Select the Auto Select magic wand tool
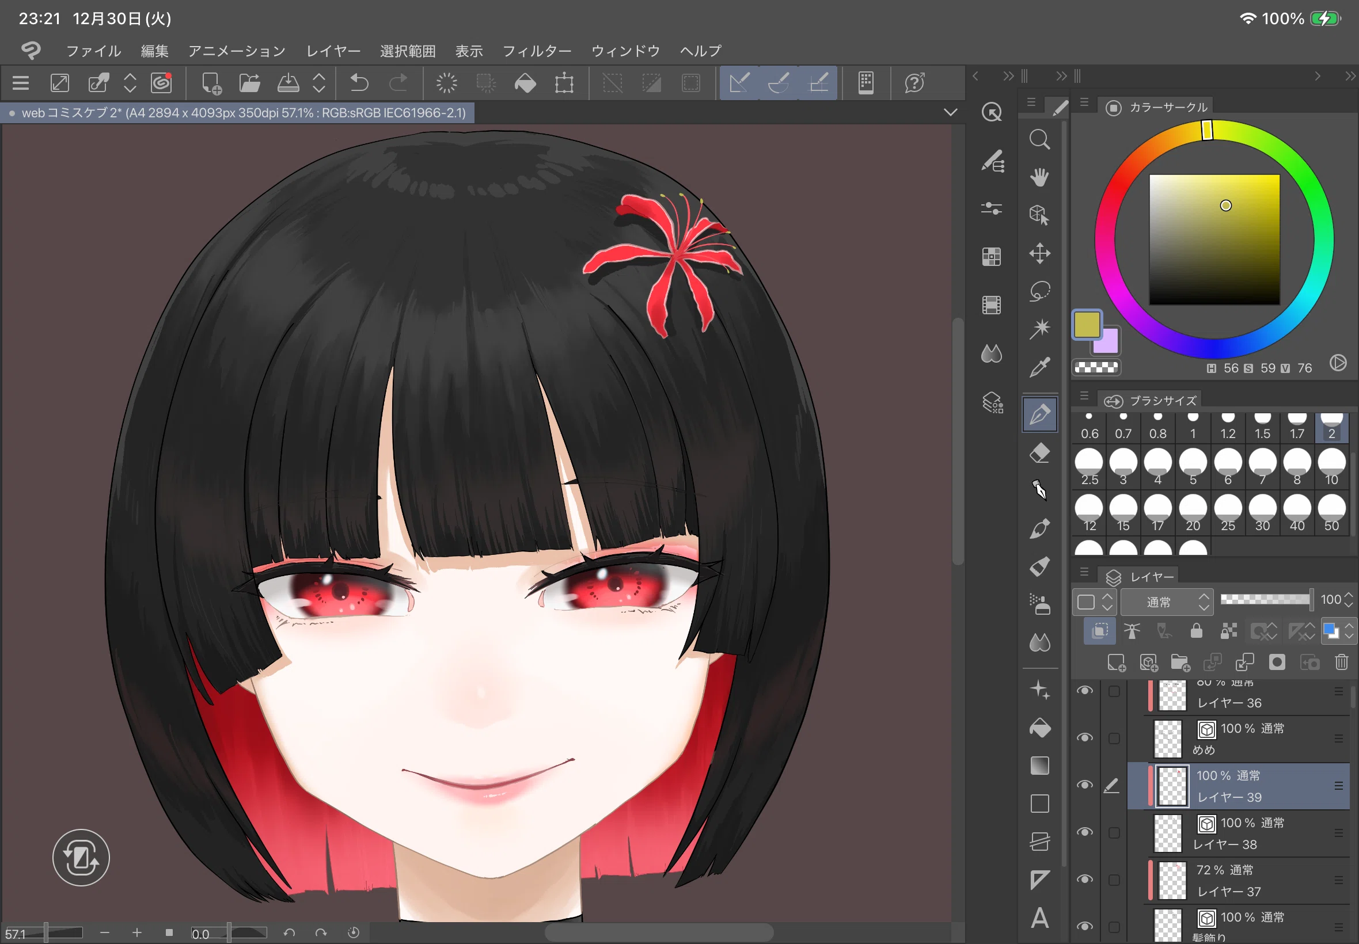Screen dimensions: 1359x944 coord(1039,329)
